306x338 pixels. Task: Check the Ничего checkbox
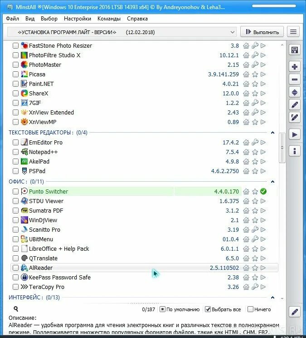pyautogui.click(x=250, y=309)
